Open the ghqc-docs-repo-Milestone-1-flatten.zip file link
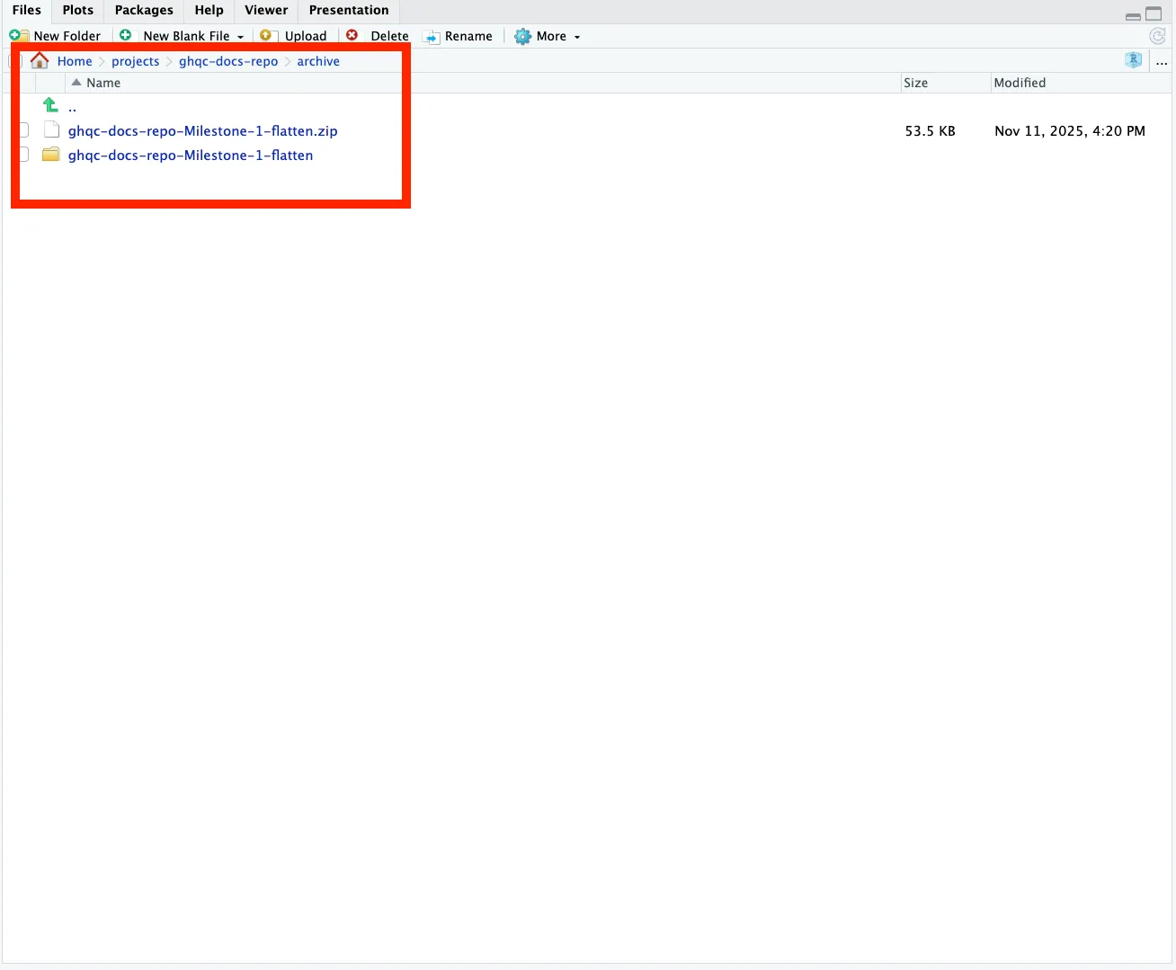The height and width of the screenshot is (970, 1176). [202, 131]
